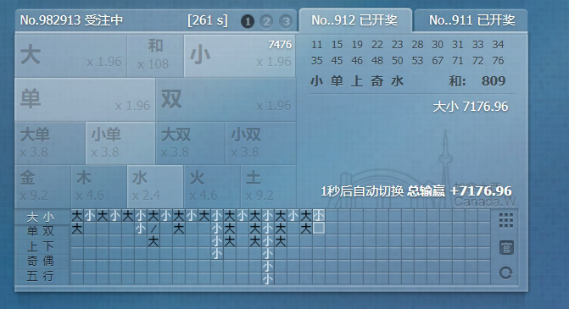
Task: Click the first 大 trend cell
Action: coord(76,216)
